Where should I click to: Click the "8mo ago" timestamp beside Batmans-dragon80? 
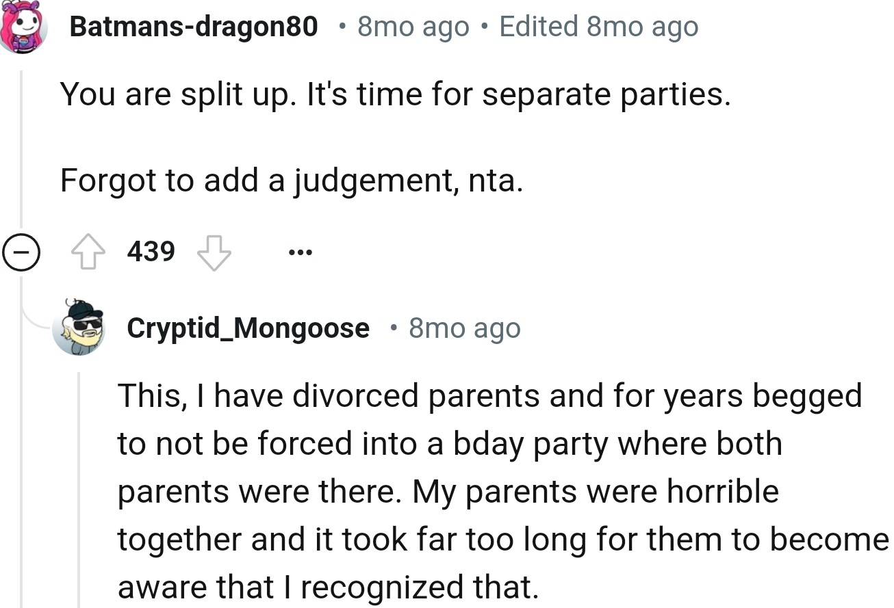pyautogui.click(x=413, y=27)
